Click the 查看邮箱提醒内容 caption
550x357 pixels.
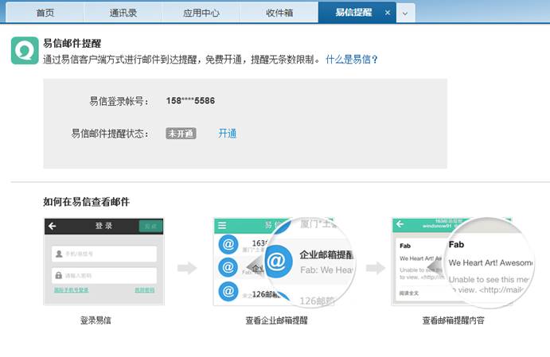[x=453, y=320]
